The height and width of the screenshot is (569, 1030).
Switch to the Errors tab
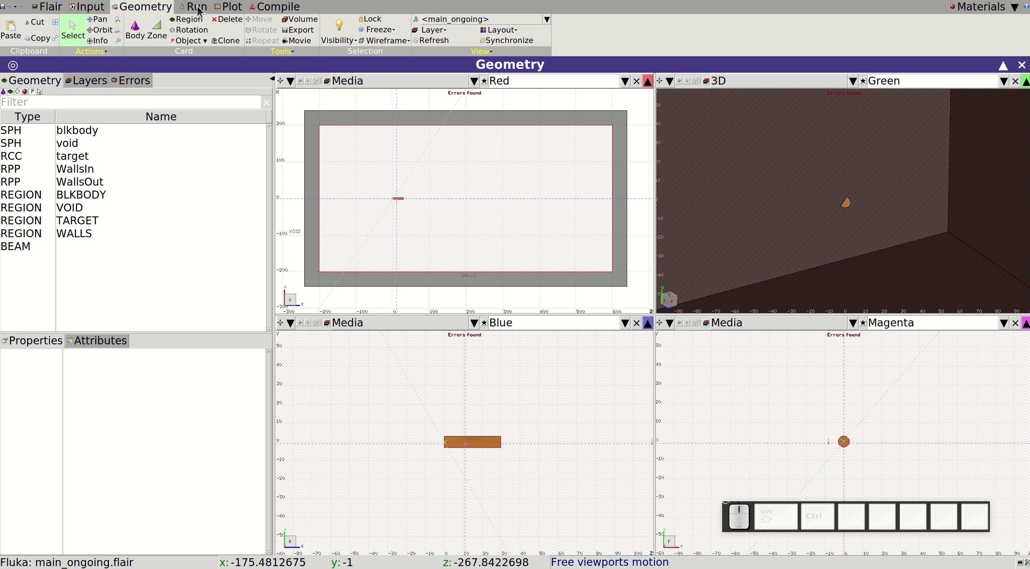coord(130,80)
